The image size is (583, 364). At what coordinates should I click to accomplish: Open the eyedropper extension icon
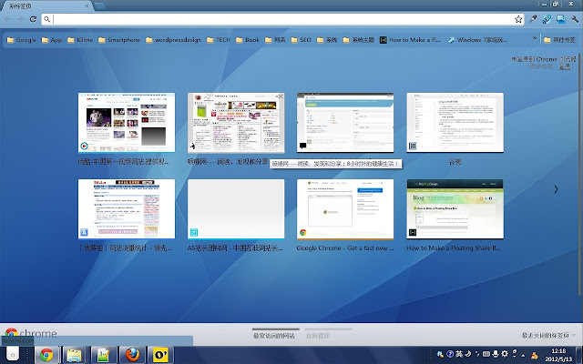pos(533,19)
